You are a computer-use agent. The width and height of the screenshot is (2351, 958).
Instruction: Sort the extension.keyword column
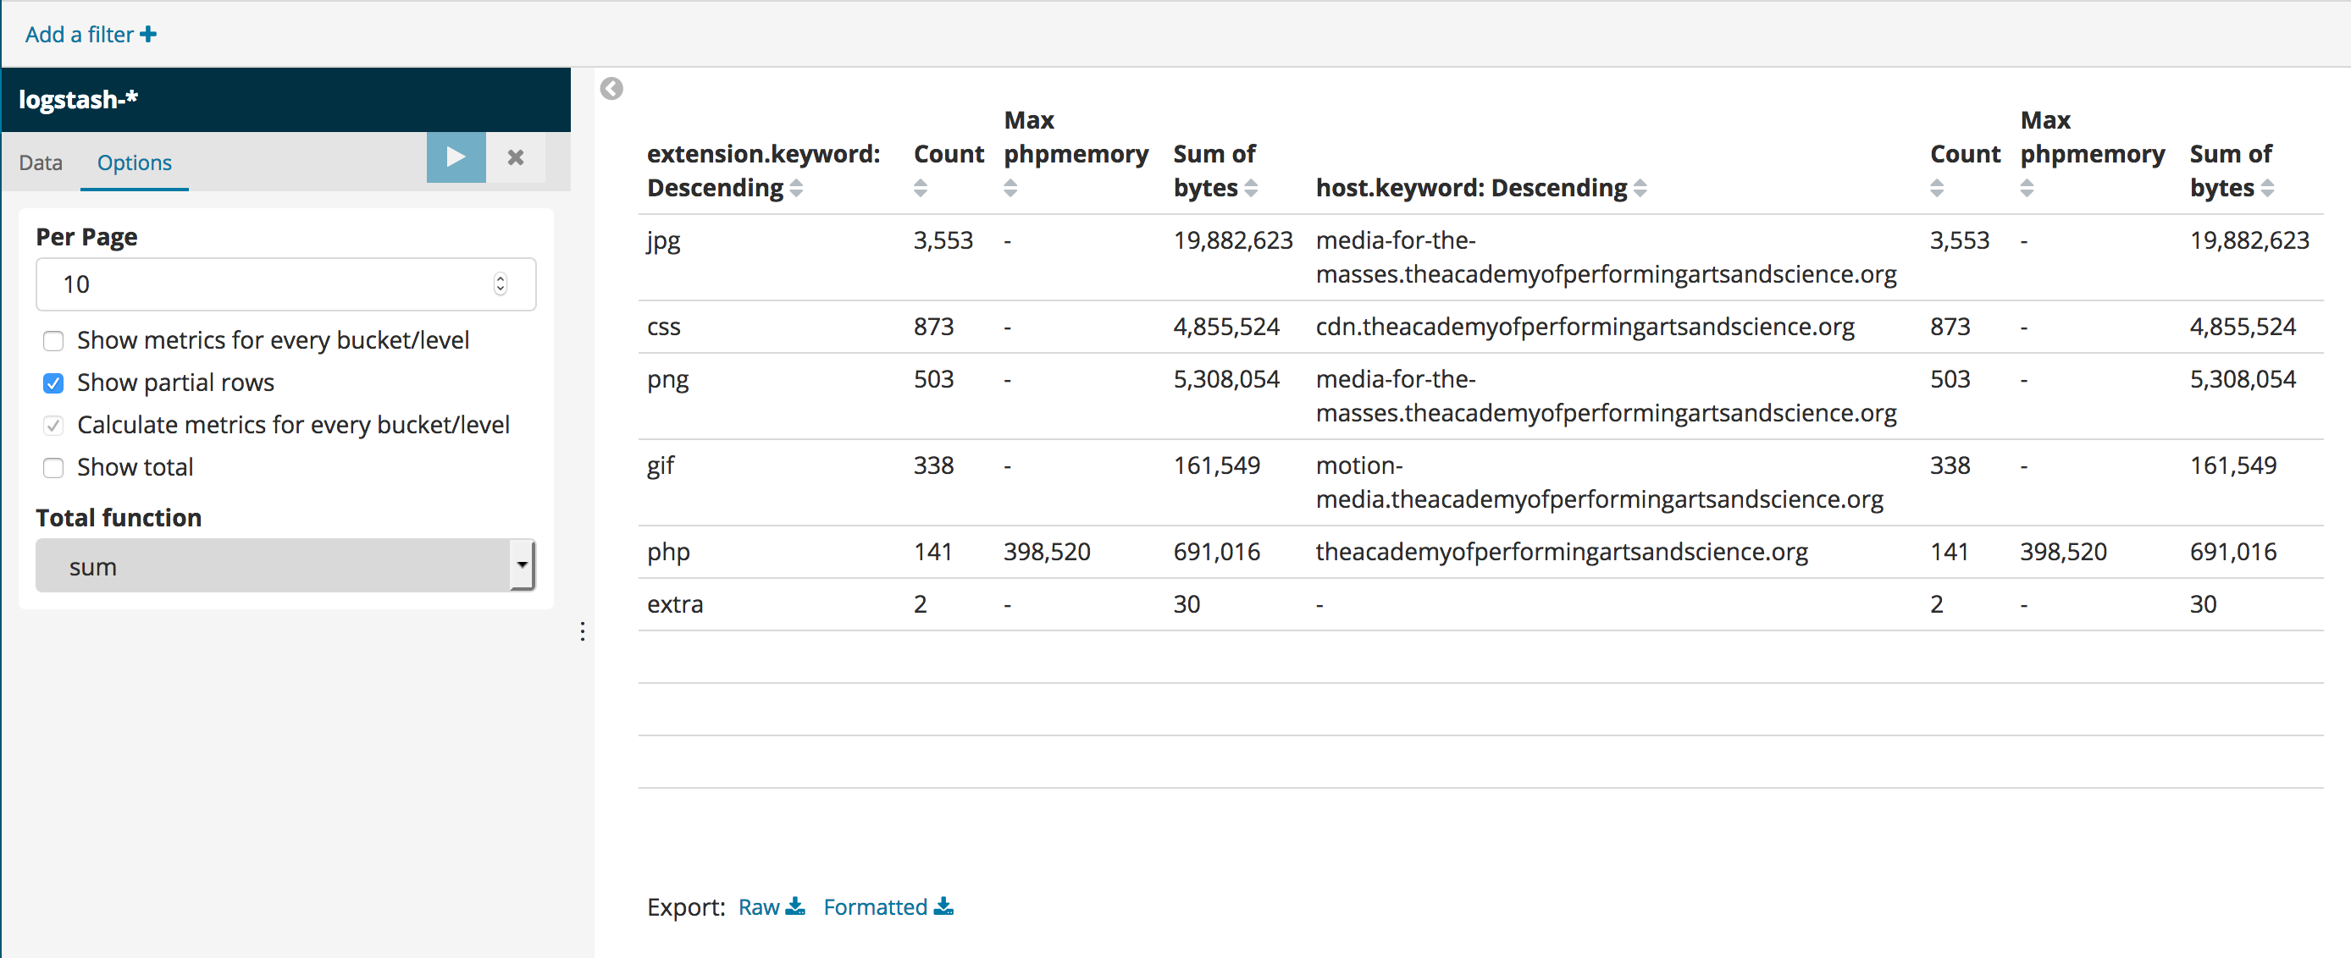(796, 188)
